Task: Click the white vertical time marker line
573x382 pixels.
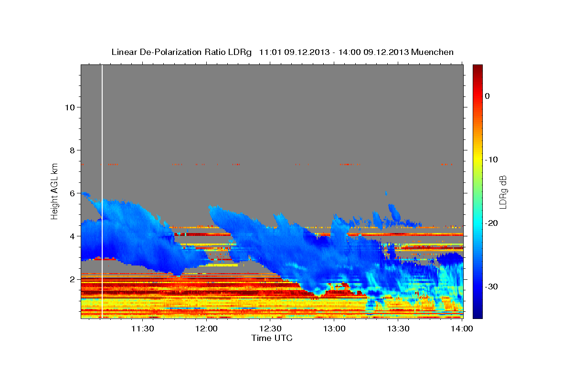Action: [102, 191]
